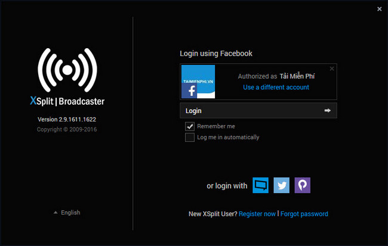The height and width of the screenshot is (246, 388).
Task: Open the Forgot password link
Action: pos(304,214)
